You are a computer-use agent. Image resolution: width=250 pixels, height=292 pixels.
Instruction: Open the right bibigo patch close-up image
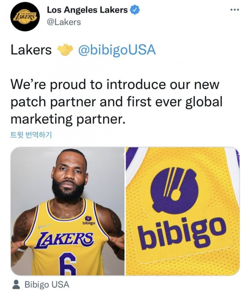click(182, 211)
